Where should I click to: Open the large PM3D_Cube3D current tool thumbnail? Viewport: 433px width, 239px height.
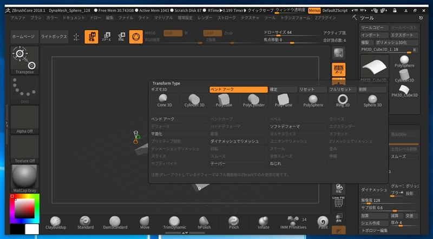pyautogui.click(x=375, y=69)
